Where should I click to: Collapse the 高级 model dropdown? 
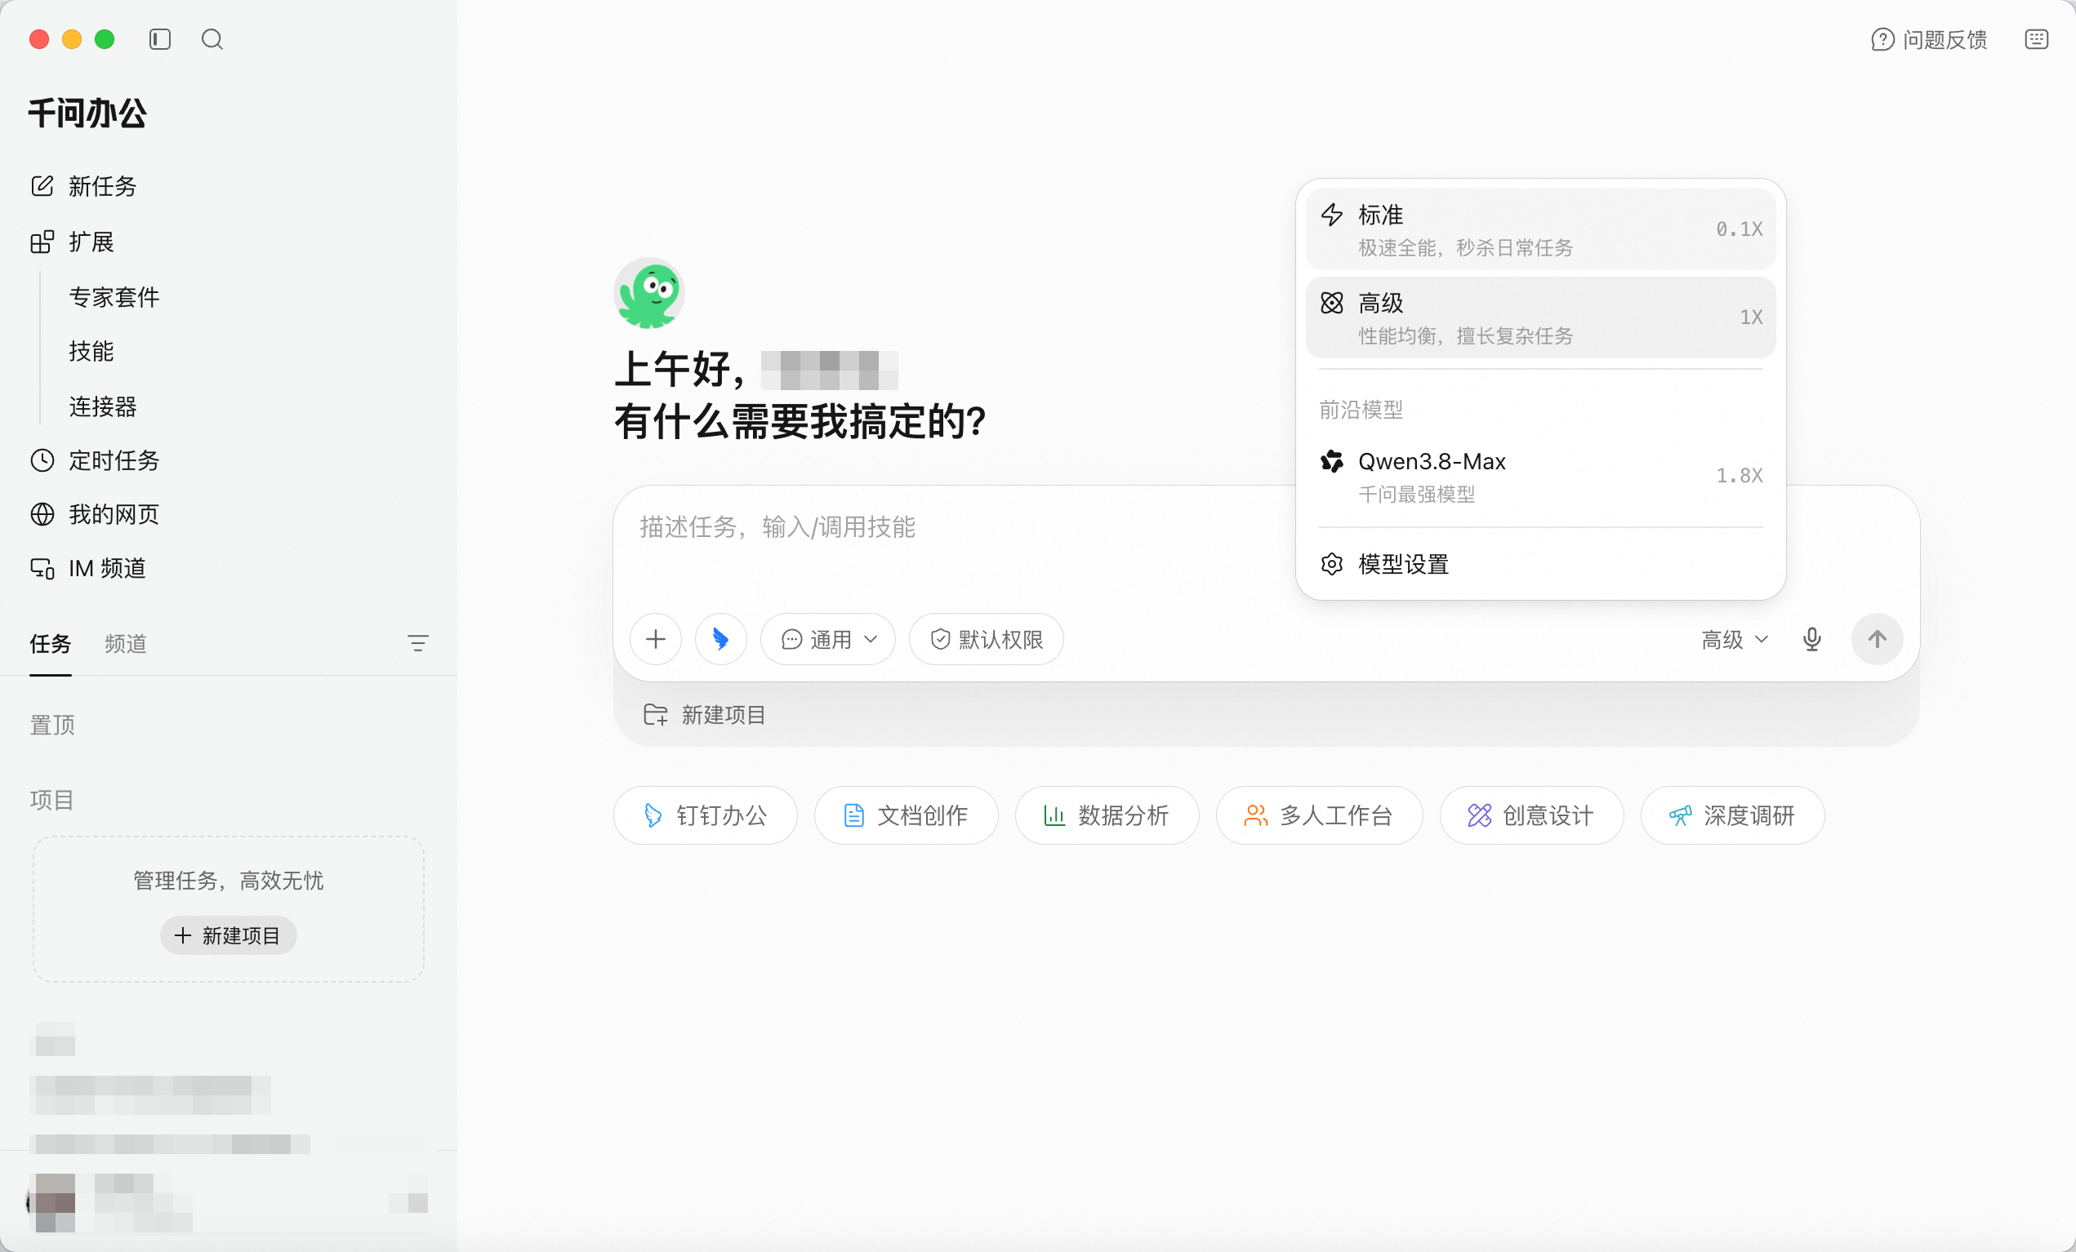1735,640
